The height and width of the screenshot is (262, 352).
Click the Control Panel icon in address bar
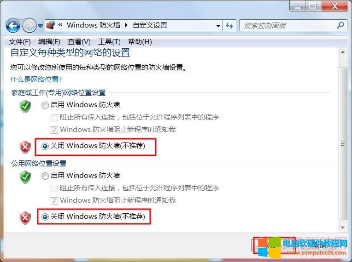[52, 25]
